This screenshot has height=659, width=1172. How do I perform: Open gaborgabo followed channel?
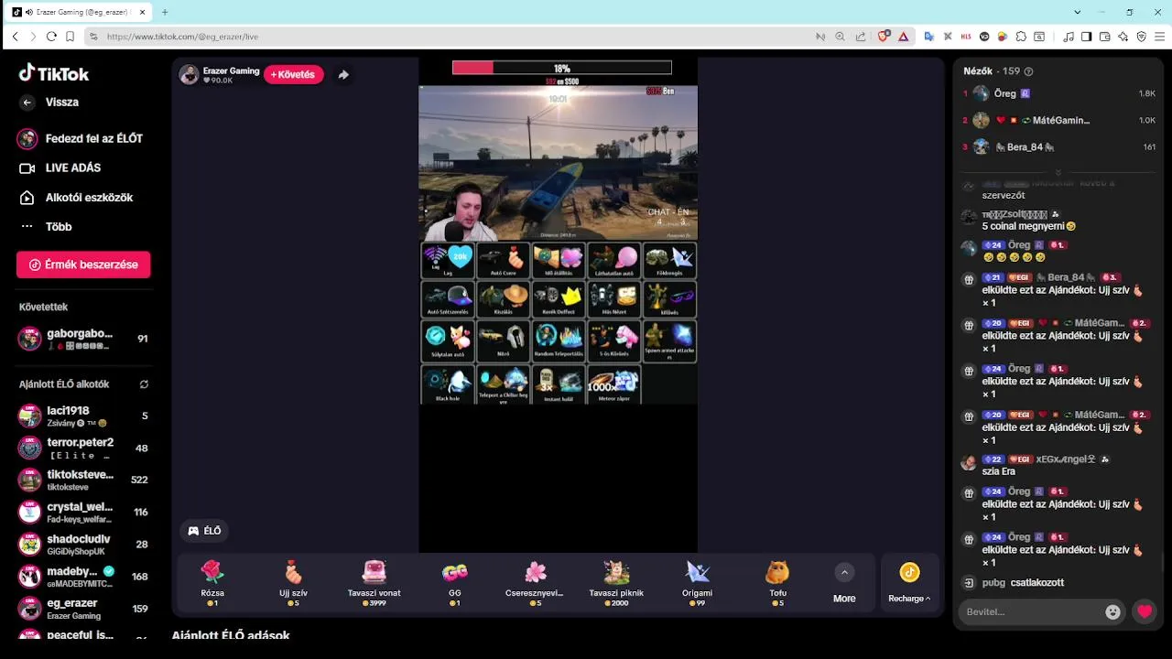84,339
